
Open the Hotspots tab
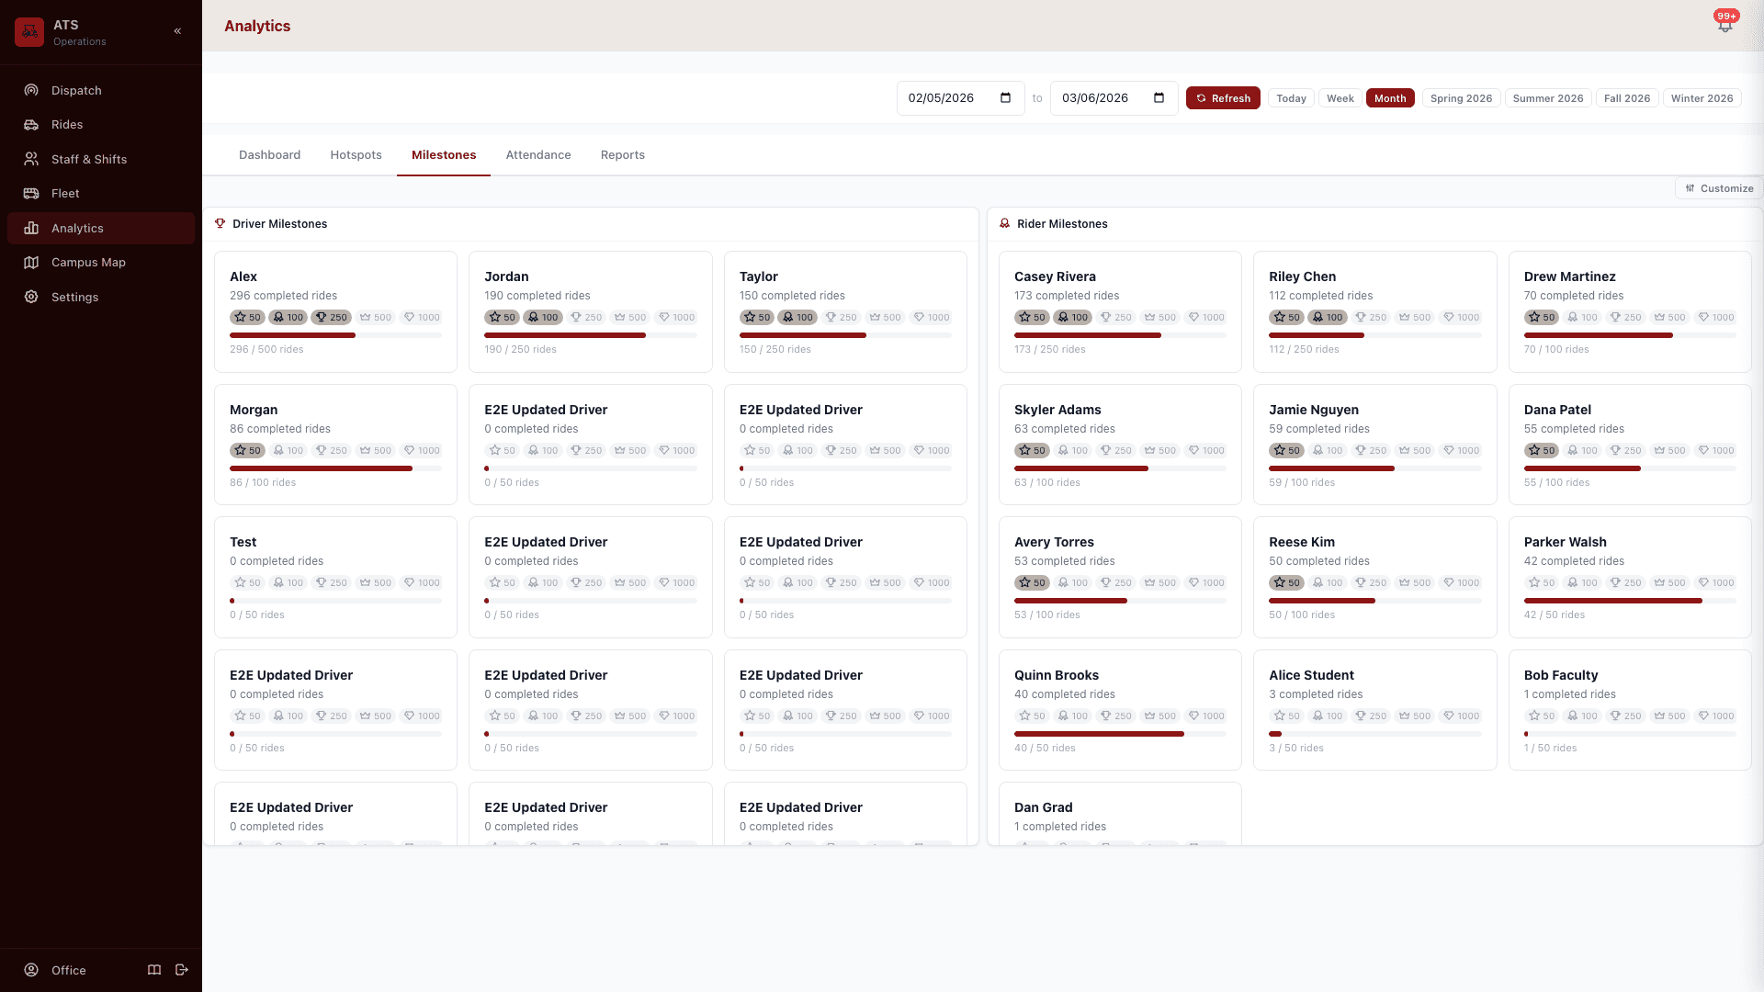pos(356,154)
